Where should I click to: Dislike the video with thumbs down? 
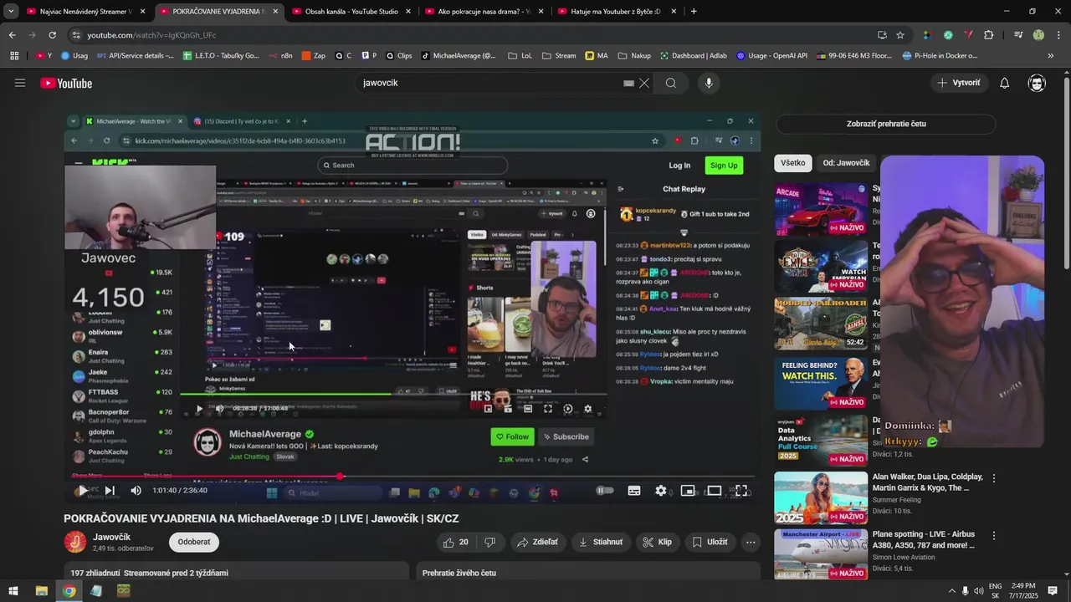point(490,542)
